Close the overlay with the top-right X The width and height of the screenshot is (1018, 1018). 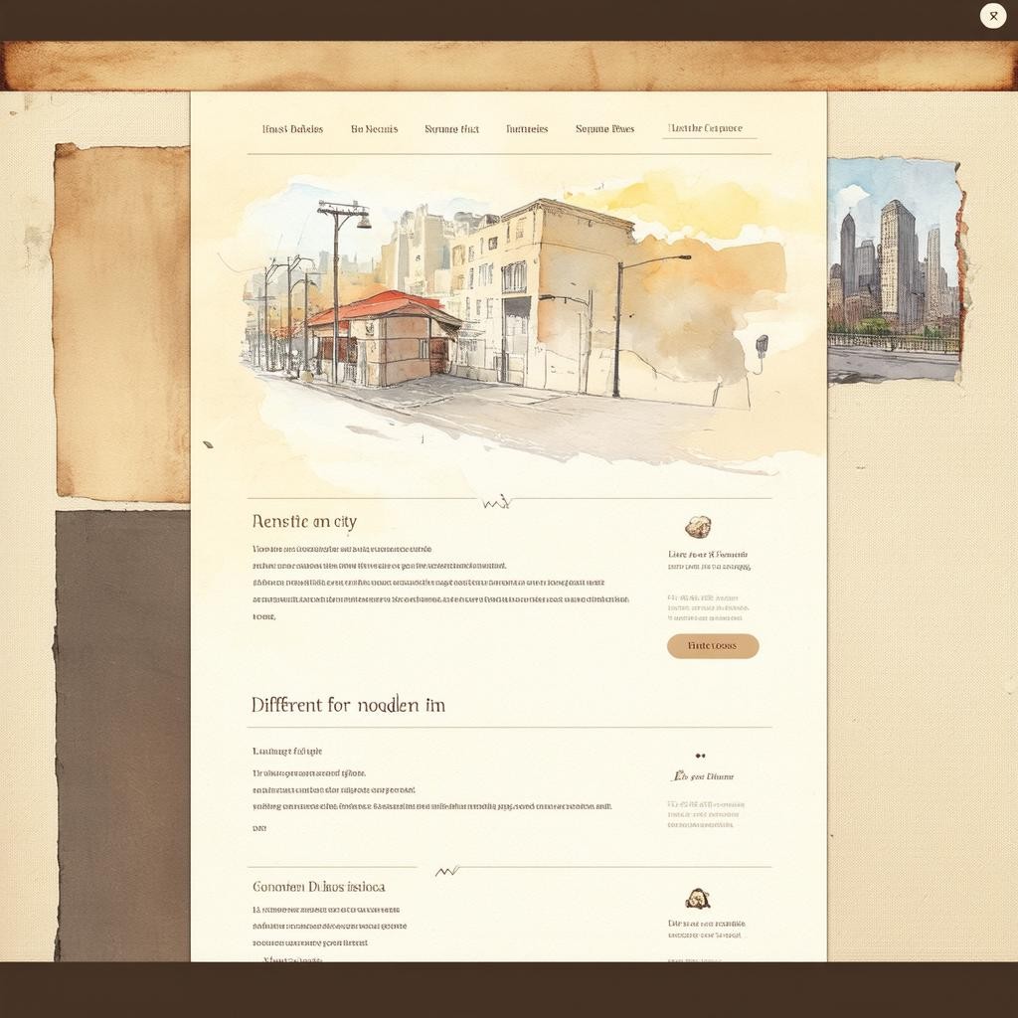tap(992, 16)
